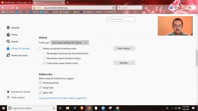Switch to the DuckDuckGo tab
The image size is (198, 111).
[16, 2]
